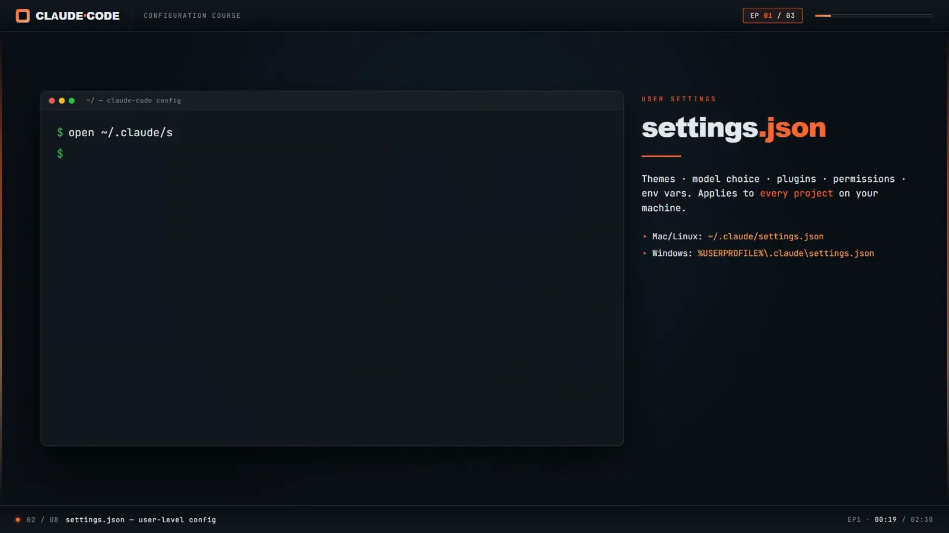Screen dimensions: 949x533
Task: Click the CONFIGURATION COURSE label
Action: coord(192,15)
